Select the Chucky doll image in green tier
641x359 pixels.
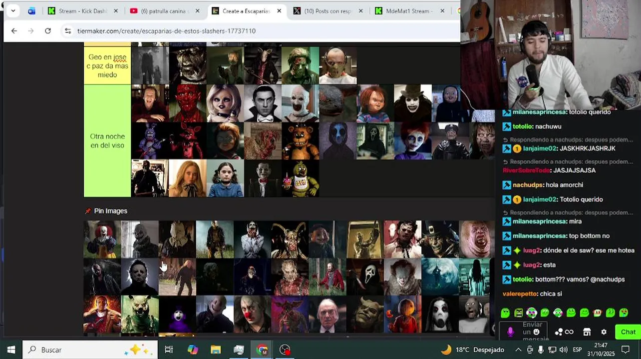click(x=375, y=103)
